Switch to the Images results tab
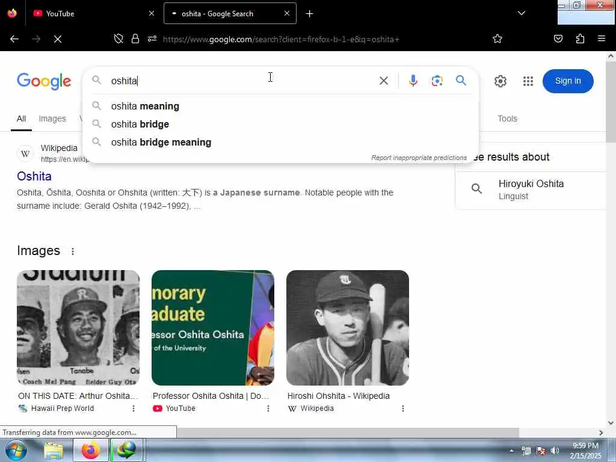 (x=52, y=119)
